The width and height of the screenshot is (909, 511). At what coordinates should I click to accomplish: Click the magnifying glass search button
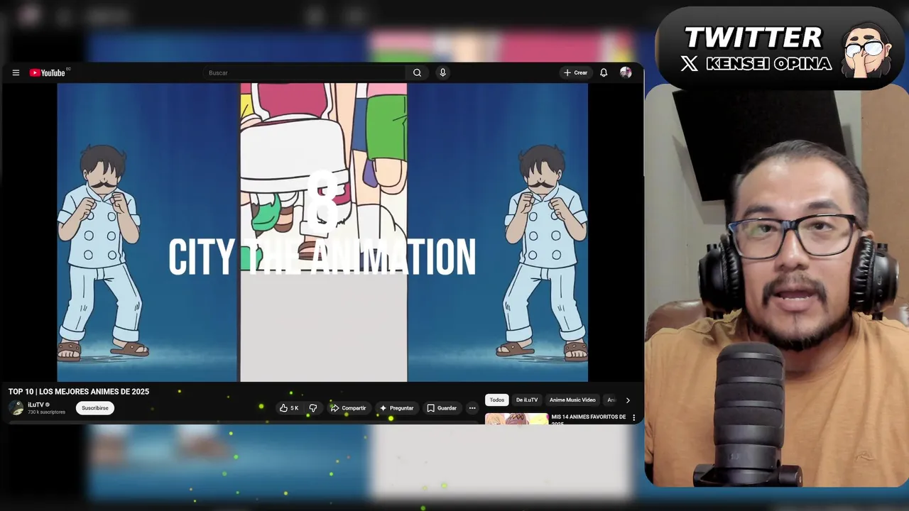click(x=418, y=72)
